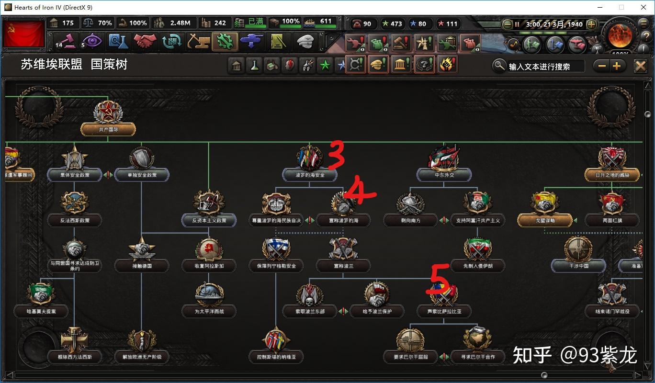This screenshot has height=383, width=655.
Task: Click the date 3:00, 21 3月, 1940
Action: point(554,24)
